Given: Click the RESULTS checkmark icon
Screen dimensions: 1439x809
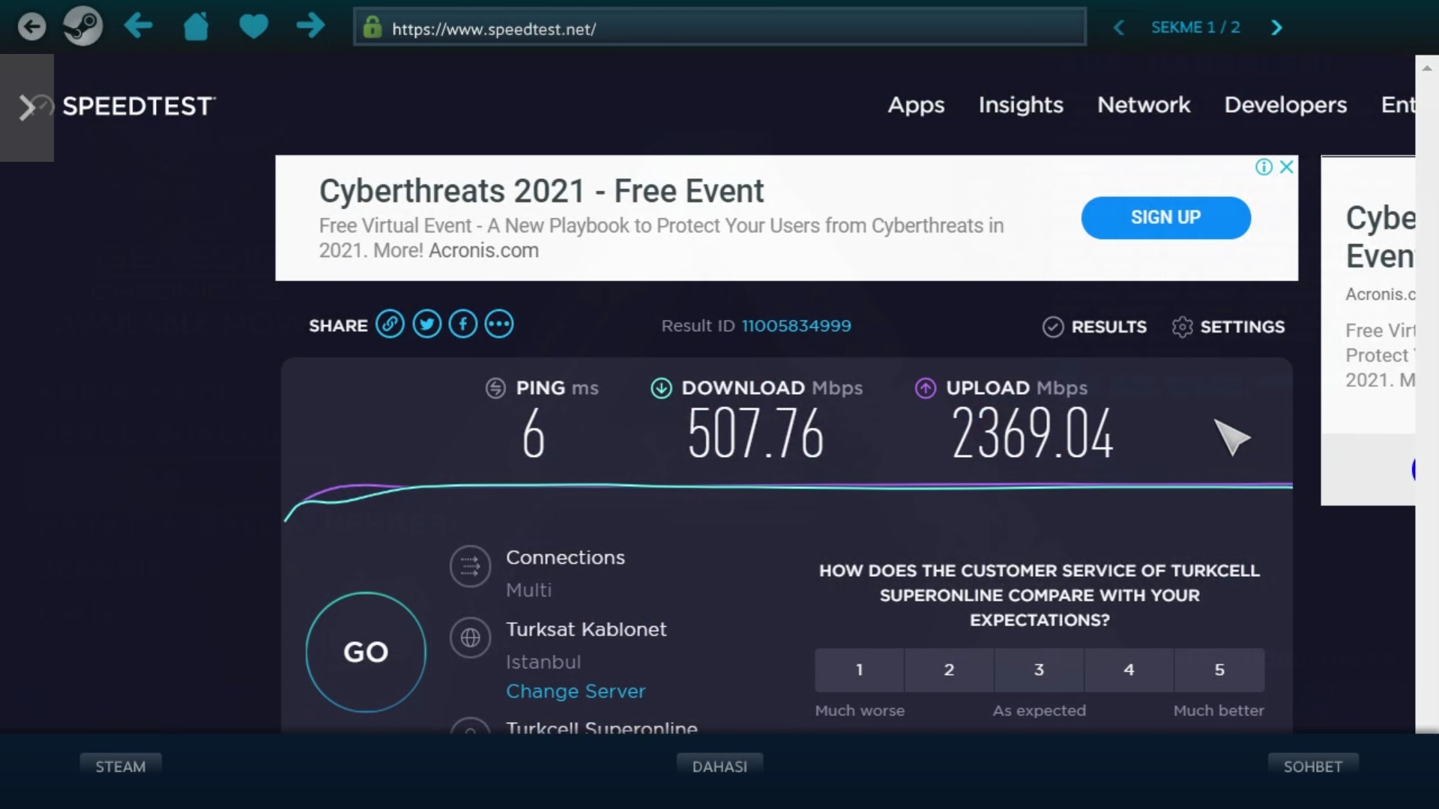Looking at the screenshot, I should pyautogui.click(x=1053, y=327).
